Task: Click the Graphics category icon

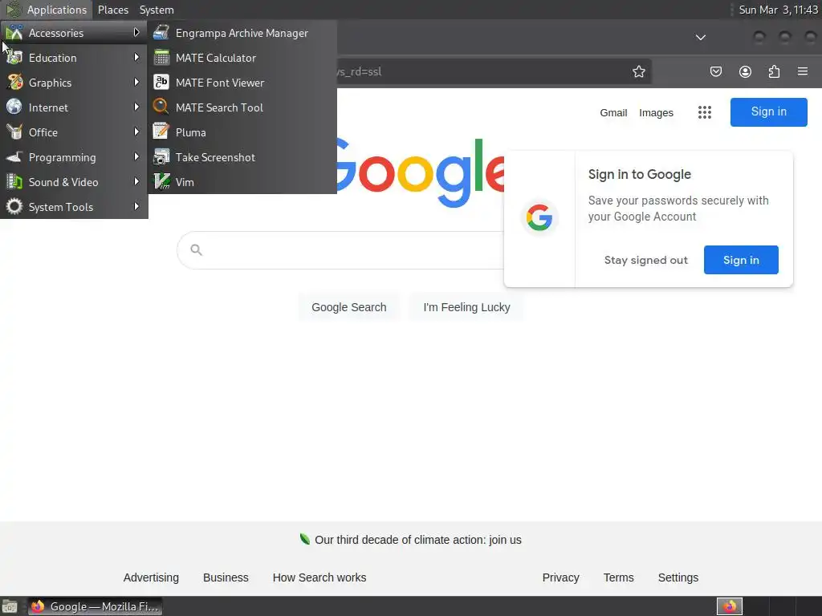Action: coord(14,83)
